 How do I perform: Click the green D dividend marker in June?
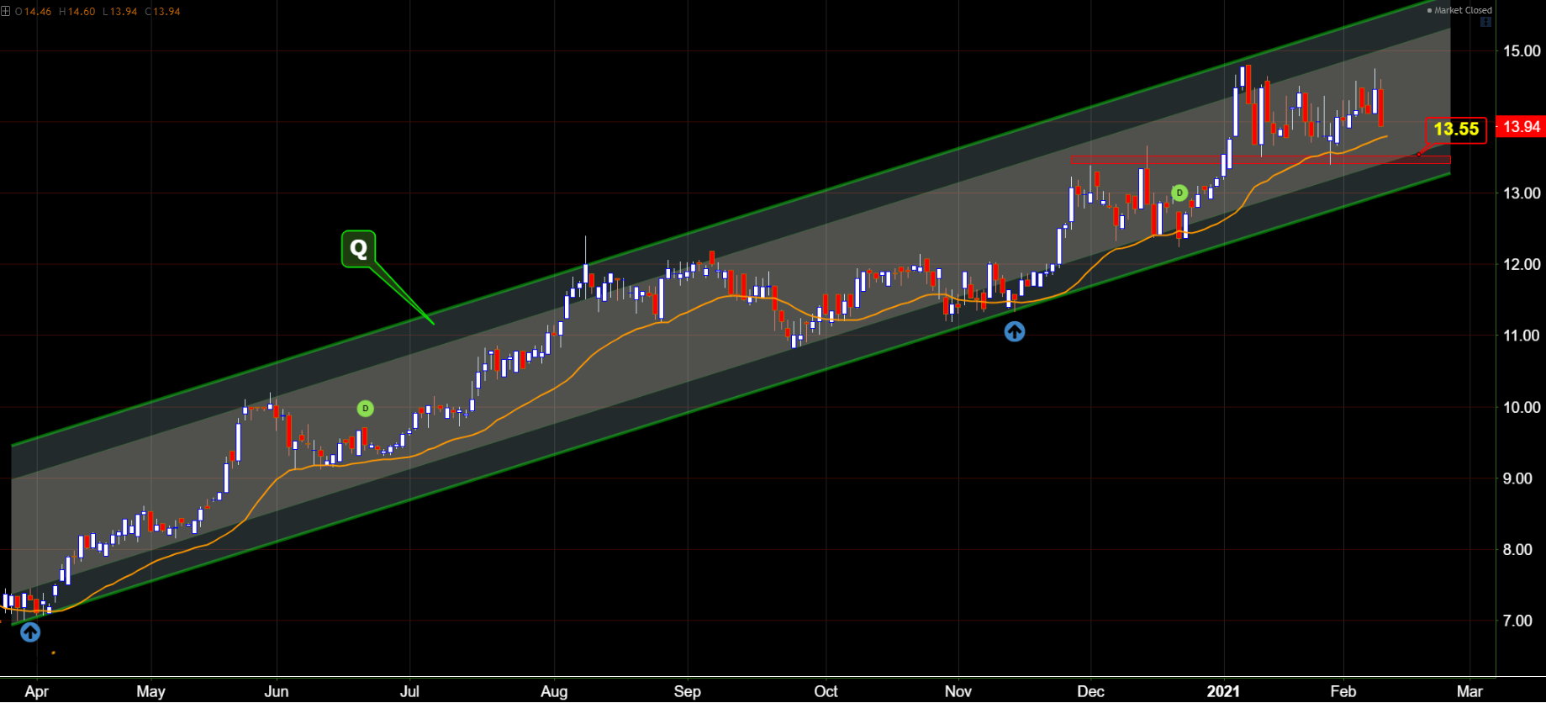(x=365, y=409)
